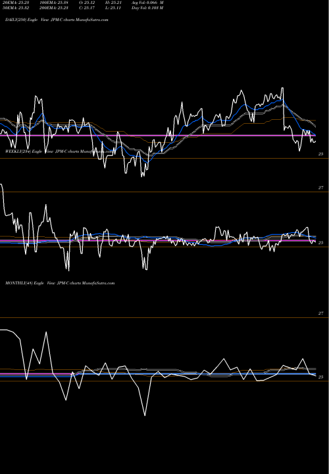Select the high price 'H:' value

pyautogui.click(x=113, y=3)
